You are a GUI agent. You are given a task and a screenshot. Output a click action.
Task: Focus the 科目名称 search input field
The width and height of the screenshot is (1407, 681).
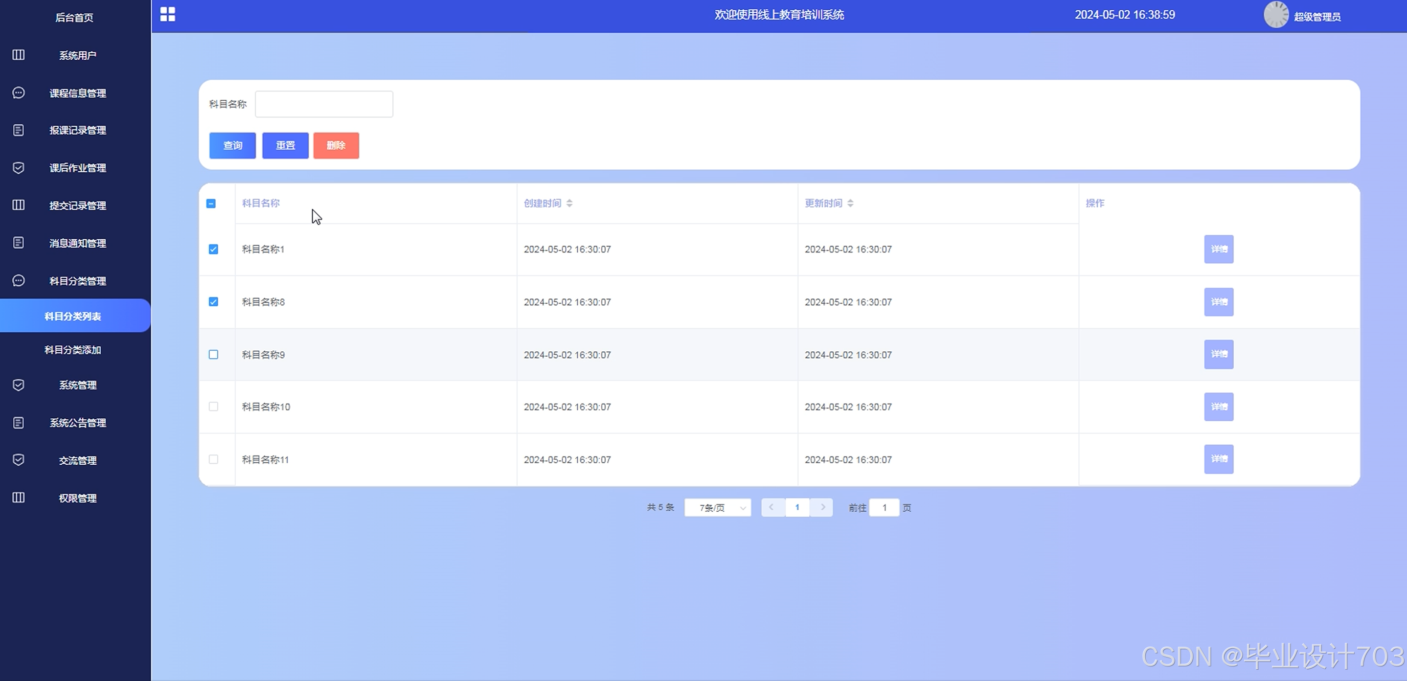(324, 104)
